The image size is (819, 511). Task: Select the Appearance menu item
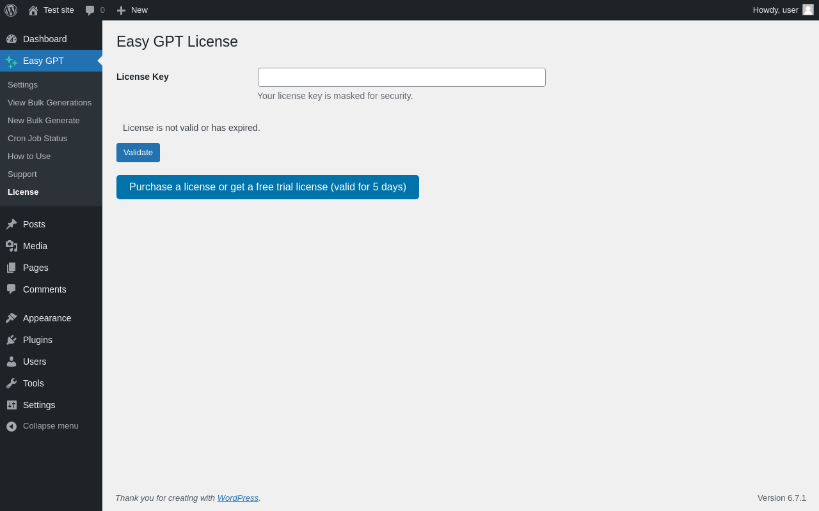tap(47, 318)
